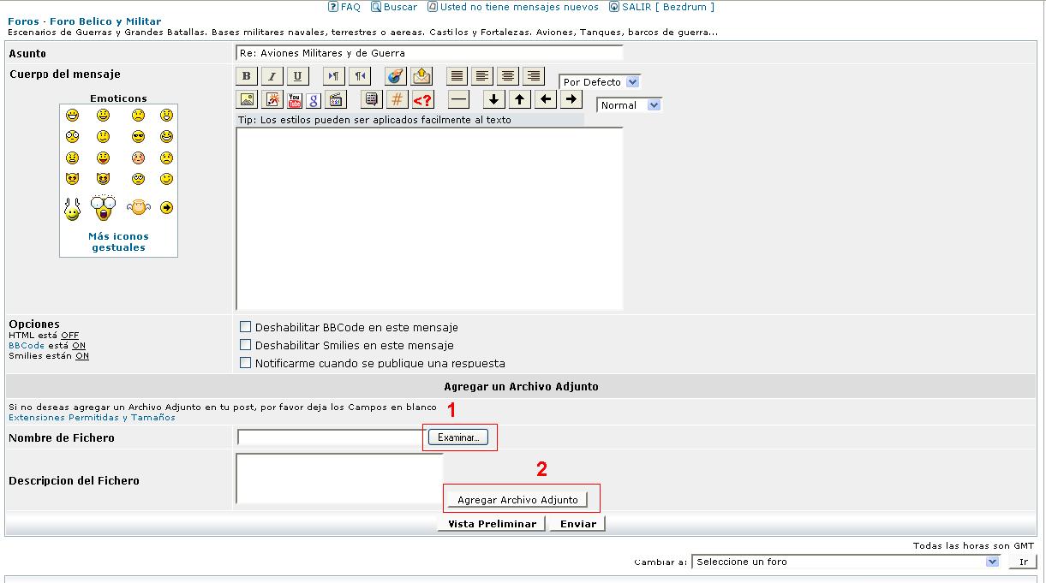The height and width of the screenshot is (583, 1046).
Task: Go to Buscar in the top menu
Action: point(394,7)
